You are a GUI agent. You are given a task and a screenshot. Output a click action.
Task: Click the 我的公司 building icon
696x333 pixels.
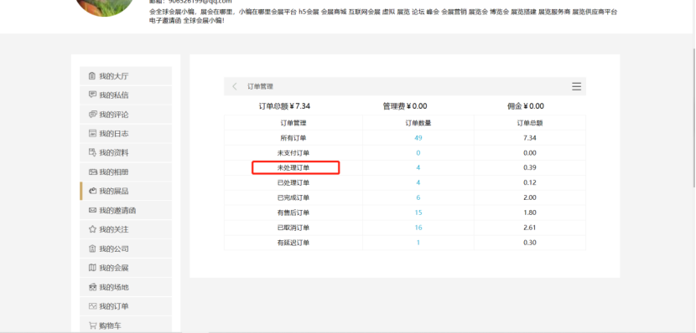click(x=92, y=248)
